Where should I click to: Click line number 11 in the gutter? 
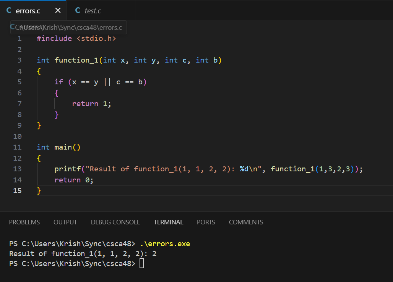tap(18, 147)
